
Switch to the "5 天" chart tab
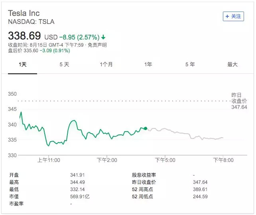64,64
